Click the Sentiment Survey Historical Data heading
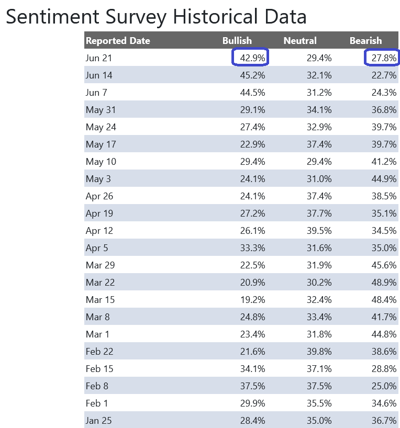Viewport: 400px width, 428px height. click(156, 17)
